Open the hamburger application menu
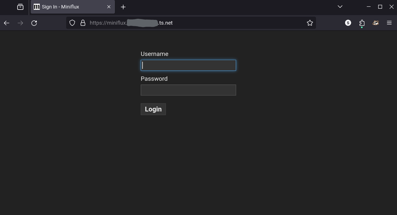This screenshot has width=397, height=215. tap(389, 23)
